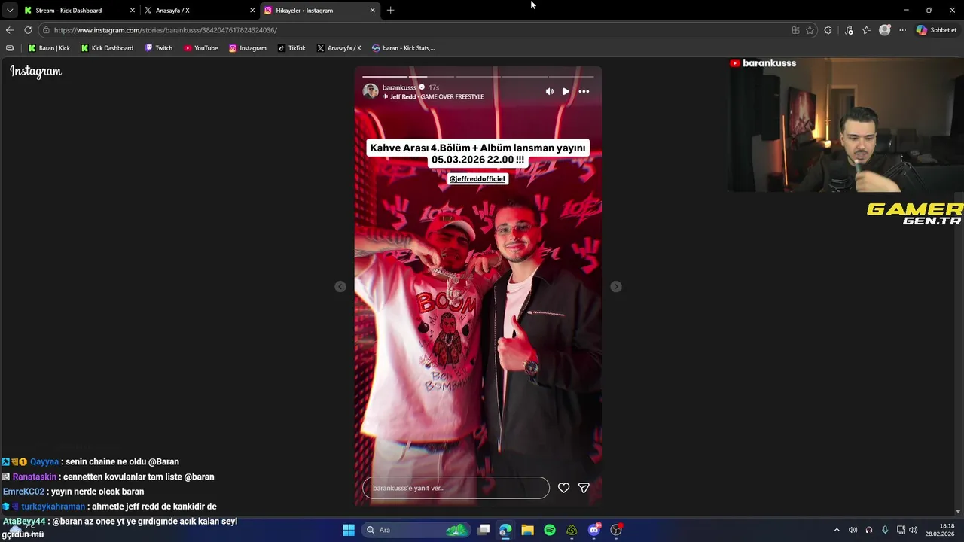The image size is (964, 542).
Task: Add this page to favorites with the star
Action: [810, 30]
